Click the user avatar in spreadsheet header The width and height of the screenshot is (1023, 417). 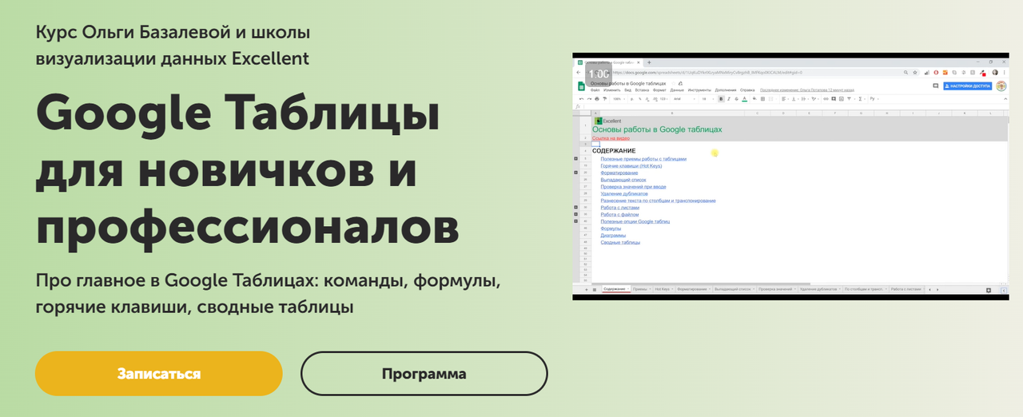click(x=1001, y=85)
